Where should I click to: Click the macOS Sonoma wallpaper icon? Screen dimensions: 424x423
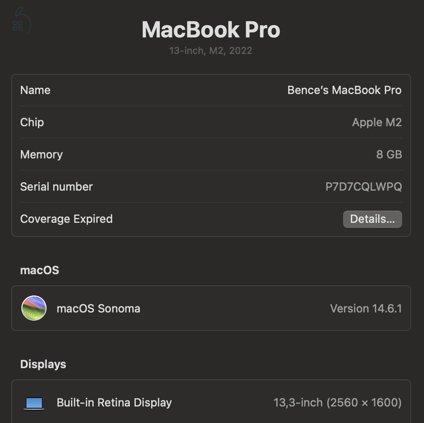click(x=34, y=308)
